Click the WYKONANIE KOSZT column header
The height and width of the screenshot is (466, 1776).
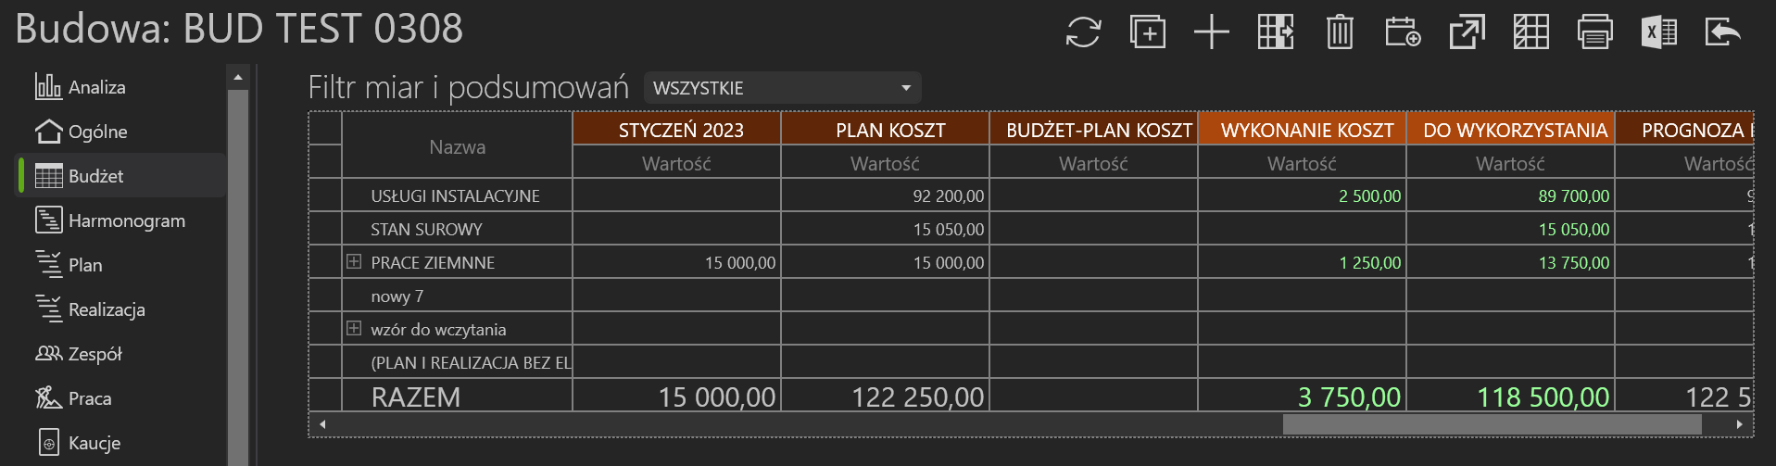[x=1306, y=130]
